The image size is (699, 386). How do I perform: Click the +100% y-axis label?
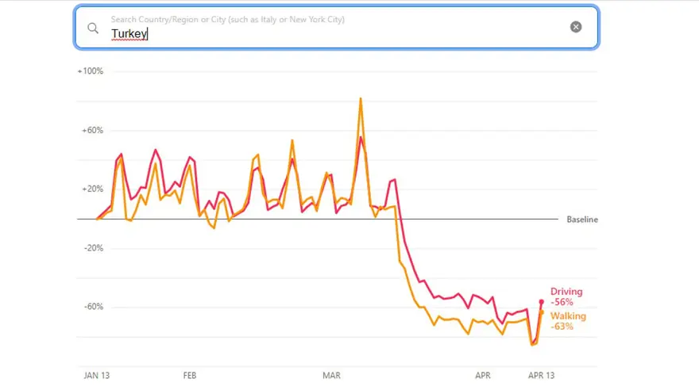click(x=90, y=71)
